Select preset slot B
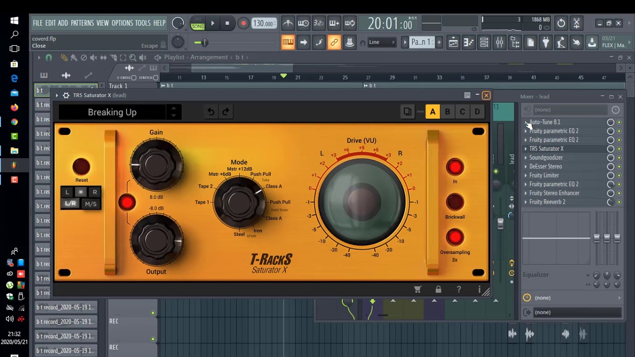The width and height of the screenshot is (635, 357). [447, 112]
